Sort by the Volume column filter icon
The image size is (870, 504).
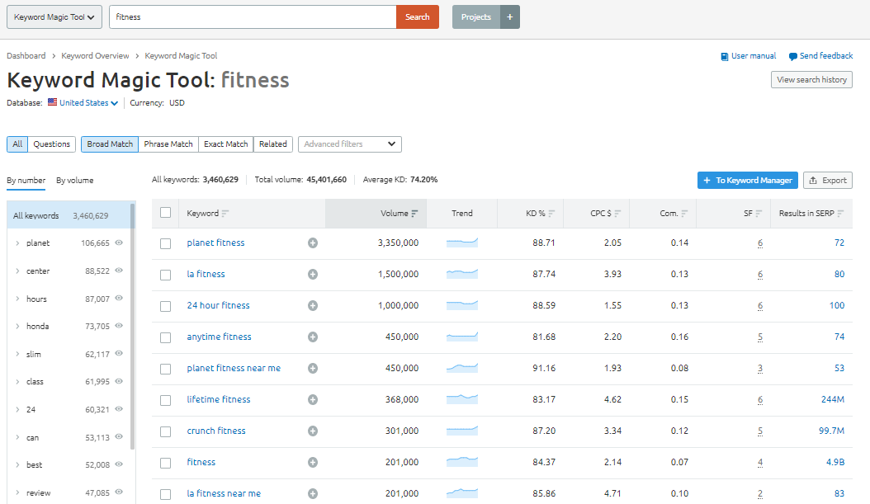(x=414, y=214)
